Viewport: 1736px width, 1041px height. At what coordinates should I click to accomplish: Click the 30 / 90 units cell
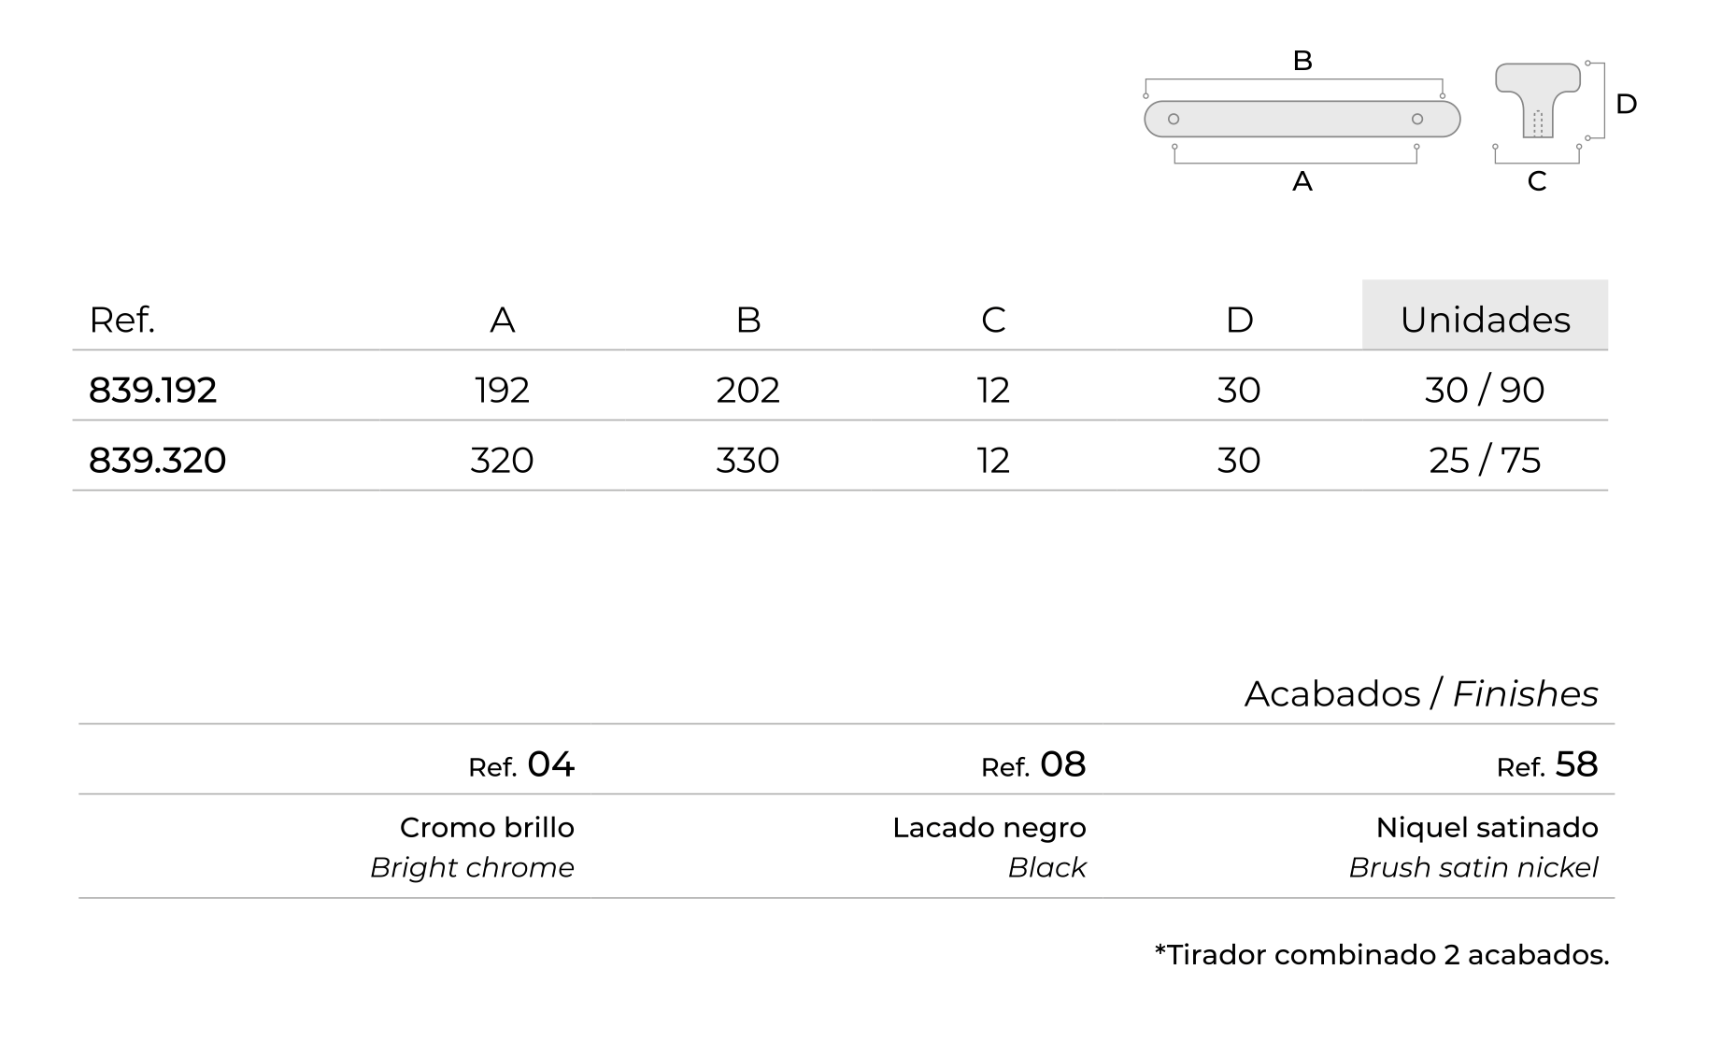tap(1485, 390)
